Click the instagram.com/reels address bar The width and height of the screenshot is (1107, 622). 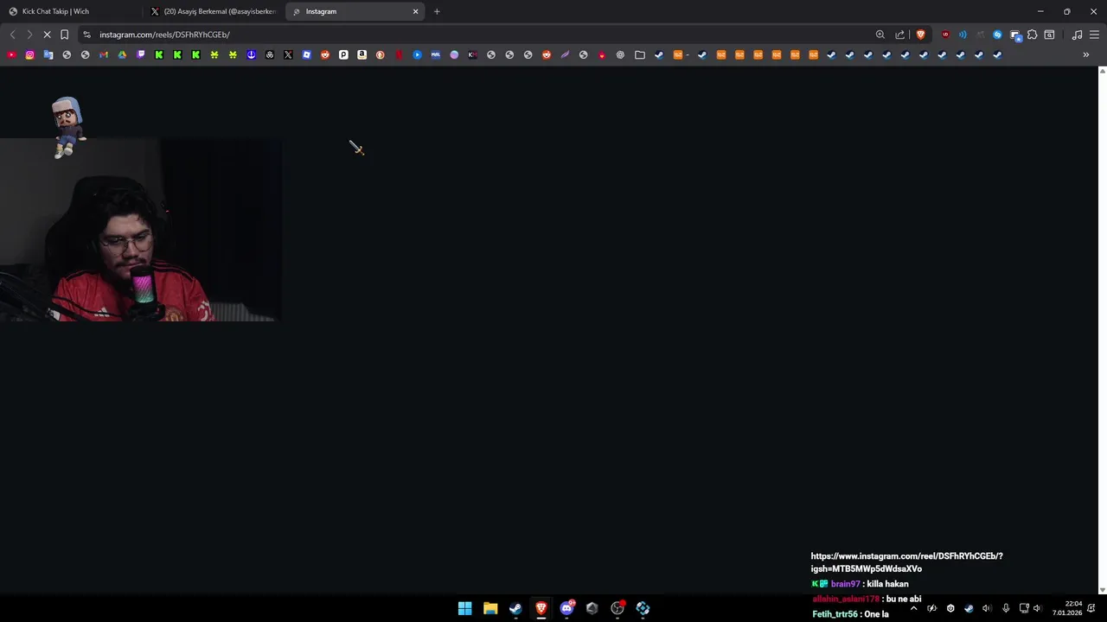click(476, 35)
